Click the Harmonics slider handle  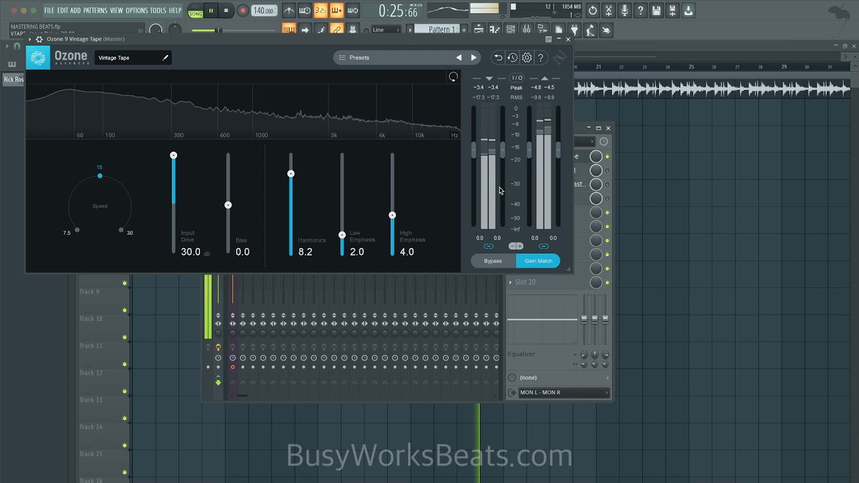coord(291,174)
